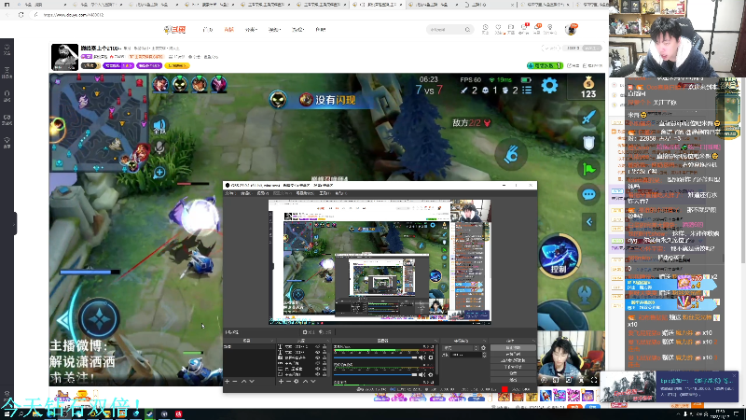Open the Scenes dock header menu icon
The image size is (746, 420).
pos(272,341)
